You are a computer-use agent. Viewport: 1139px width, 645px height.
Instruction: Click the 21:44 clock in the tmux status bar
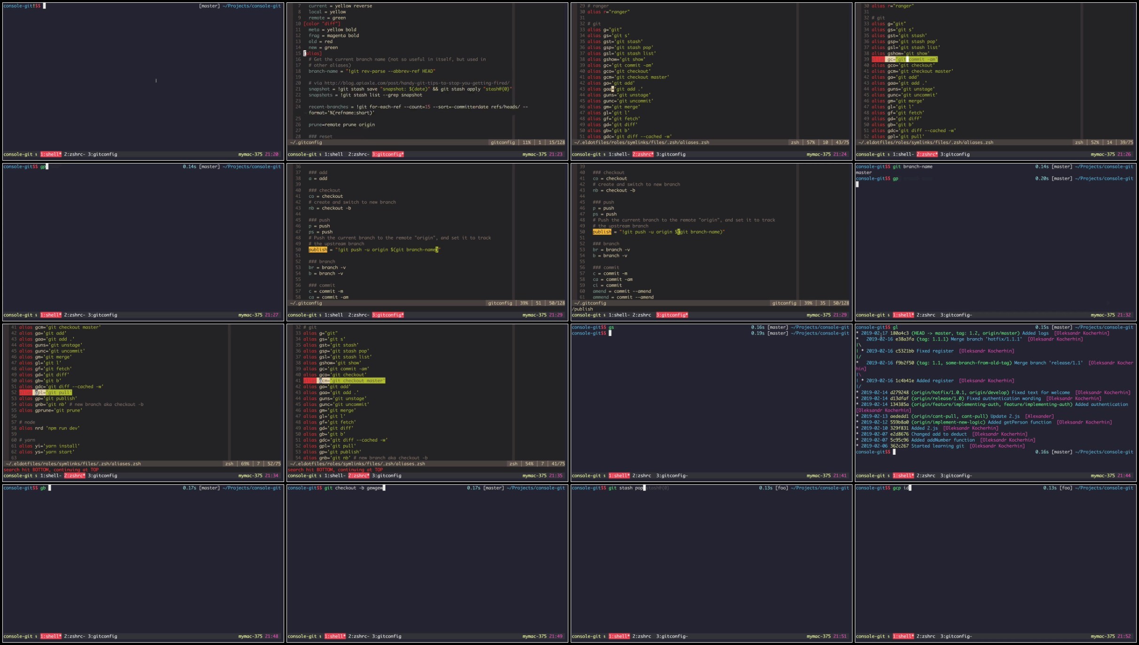point(1124,475)
